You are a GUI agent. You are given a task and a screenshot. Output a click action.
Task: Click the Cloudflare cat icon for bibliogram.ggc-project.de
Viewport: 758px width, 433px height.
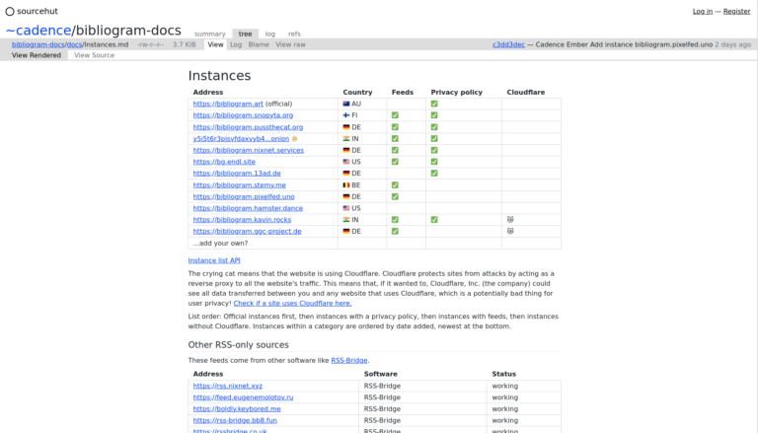pos(510,231)
